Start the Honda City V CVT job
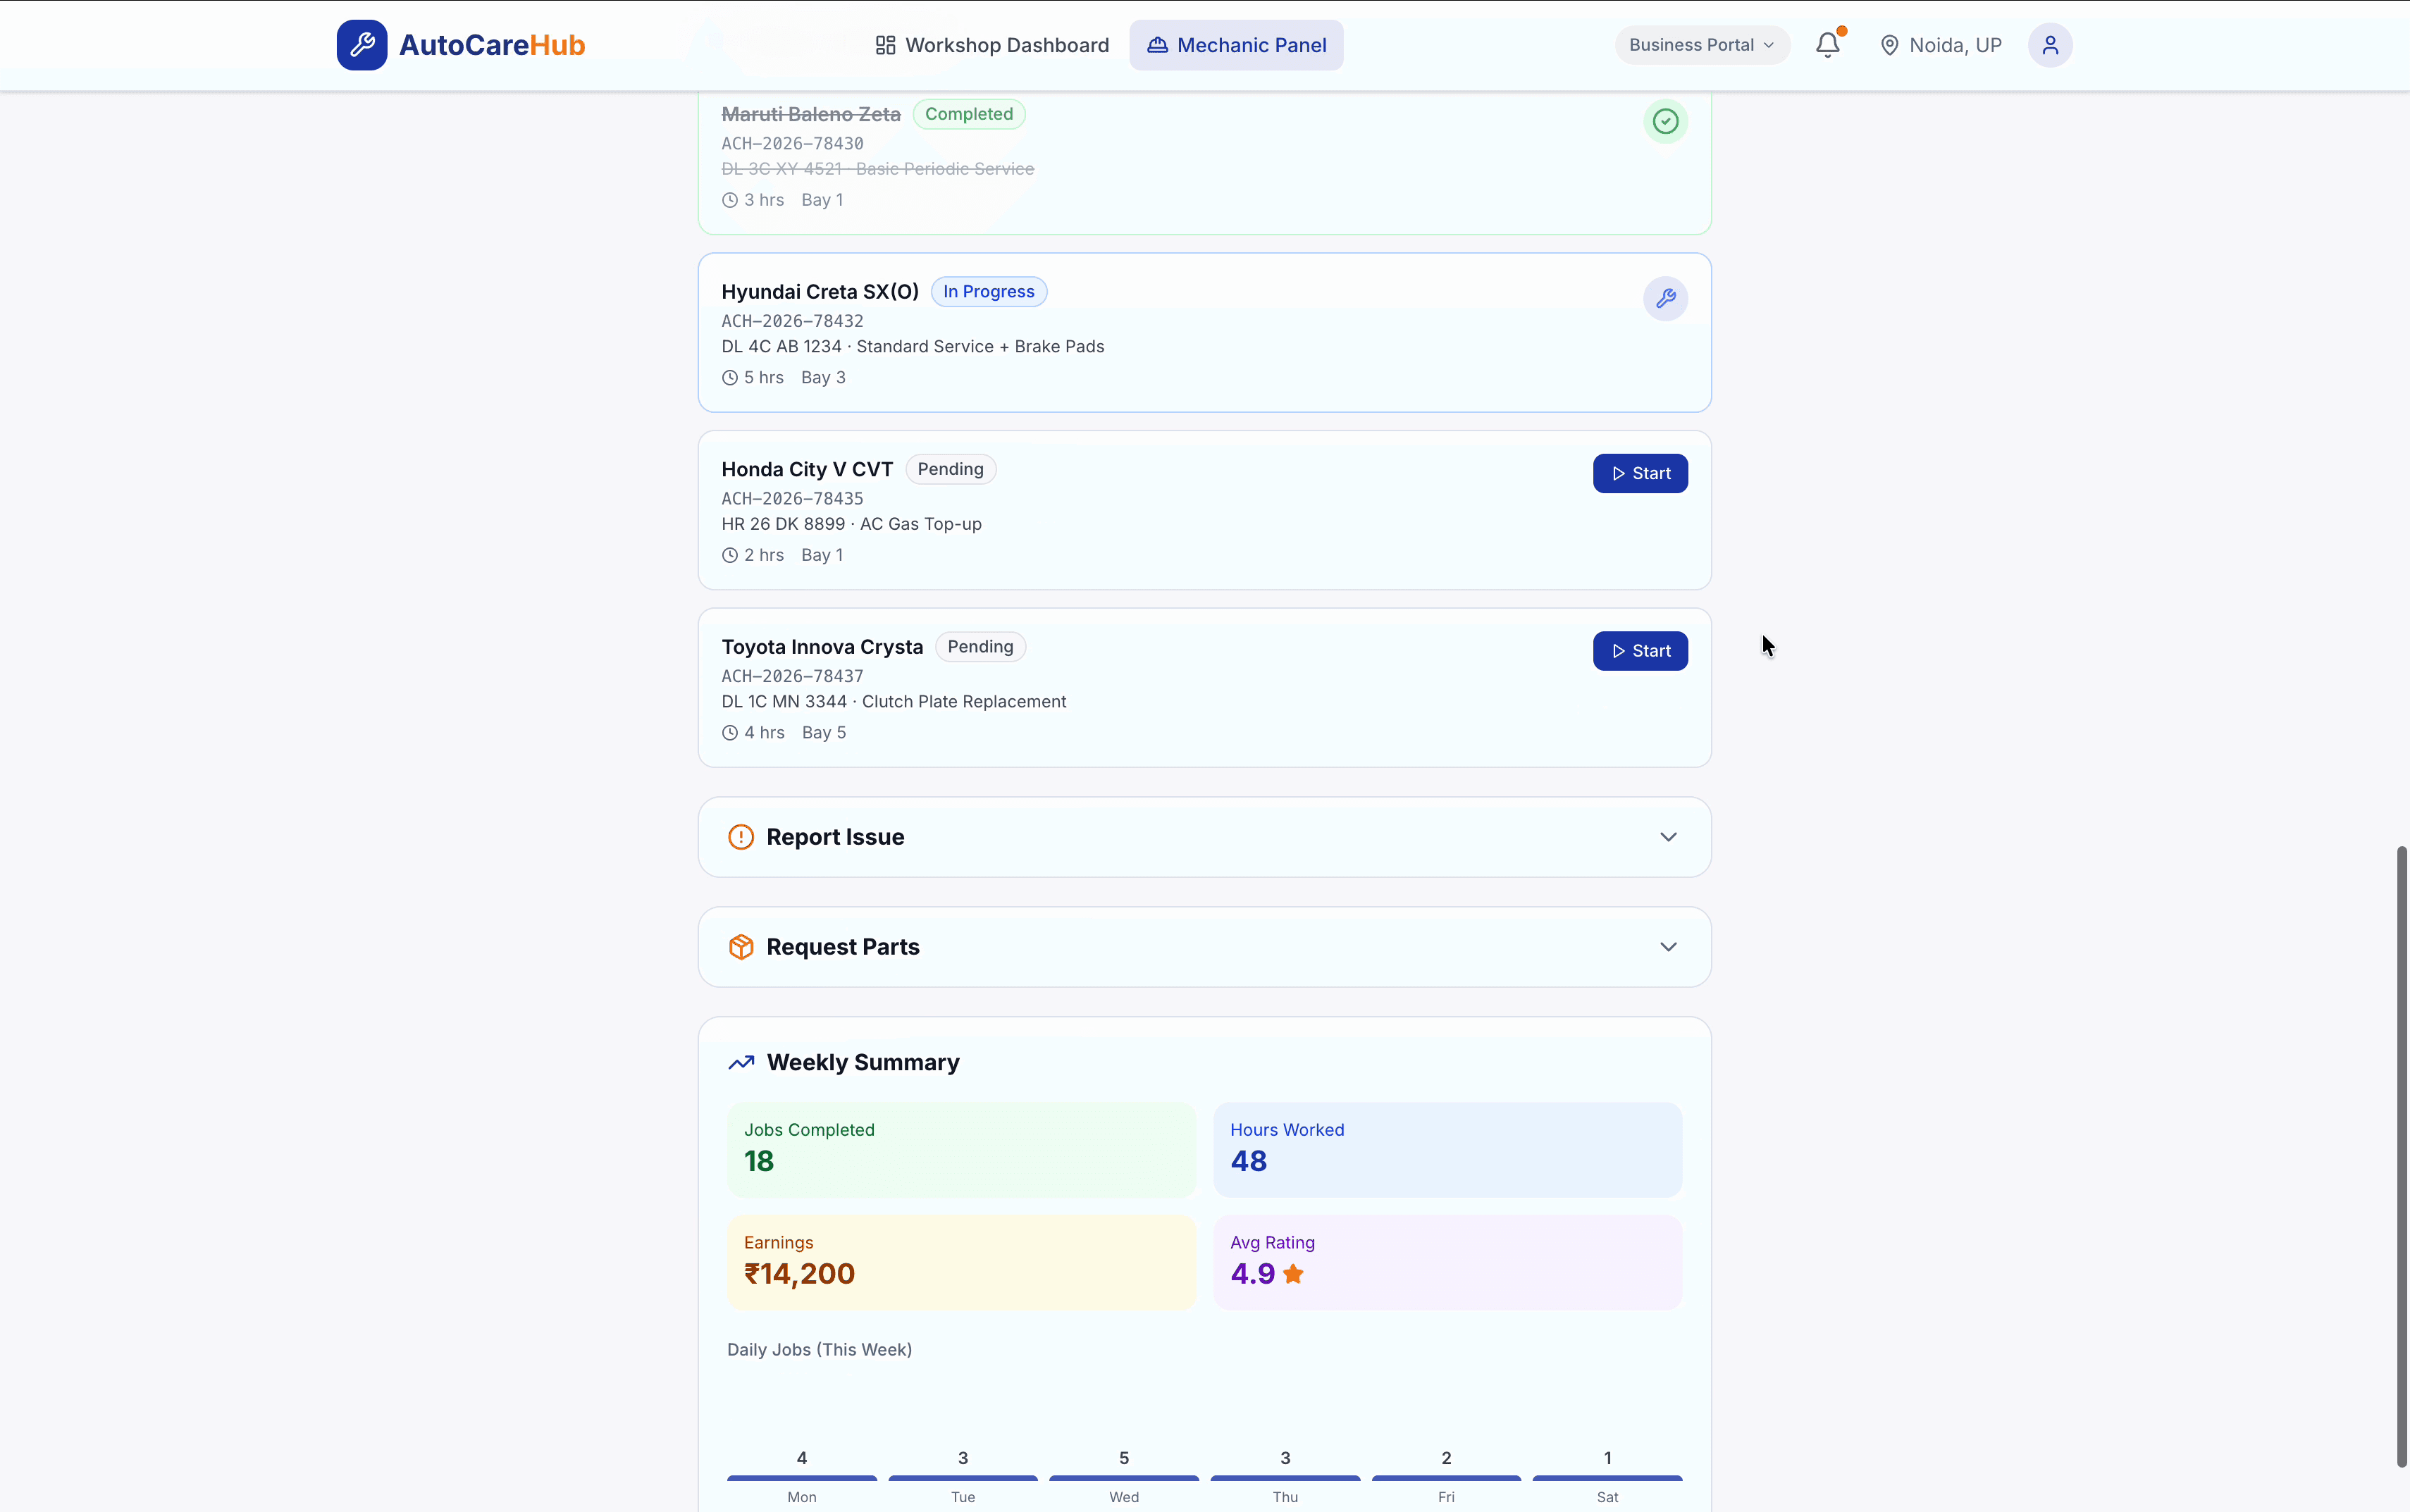The image size is (2410, 1512). pos(1639,472)
